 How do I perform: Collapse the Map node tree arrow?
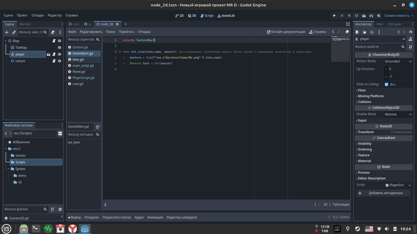pyautogui.click(x=6, y=41)
